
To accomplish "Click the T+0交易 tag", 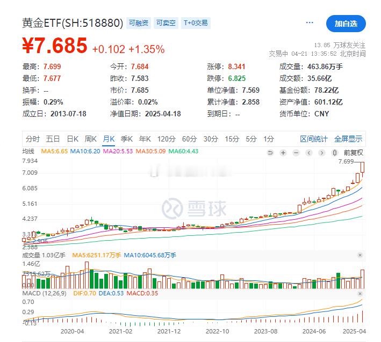I will click(196, 23).
